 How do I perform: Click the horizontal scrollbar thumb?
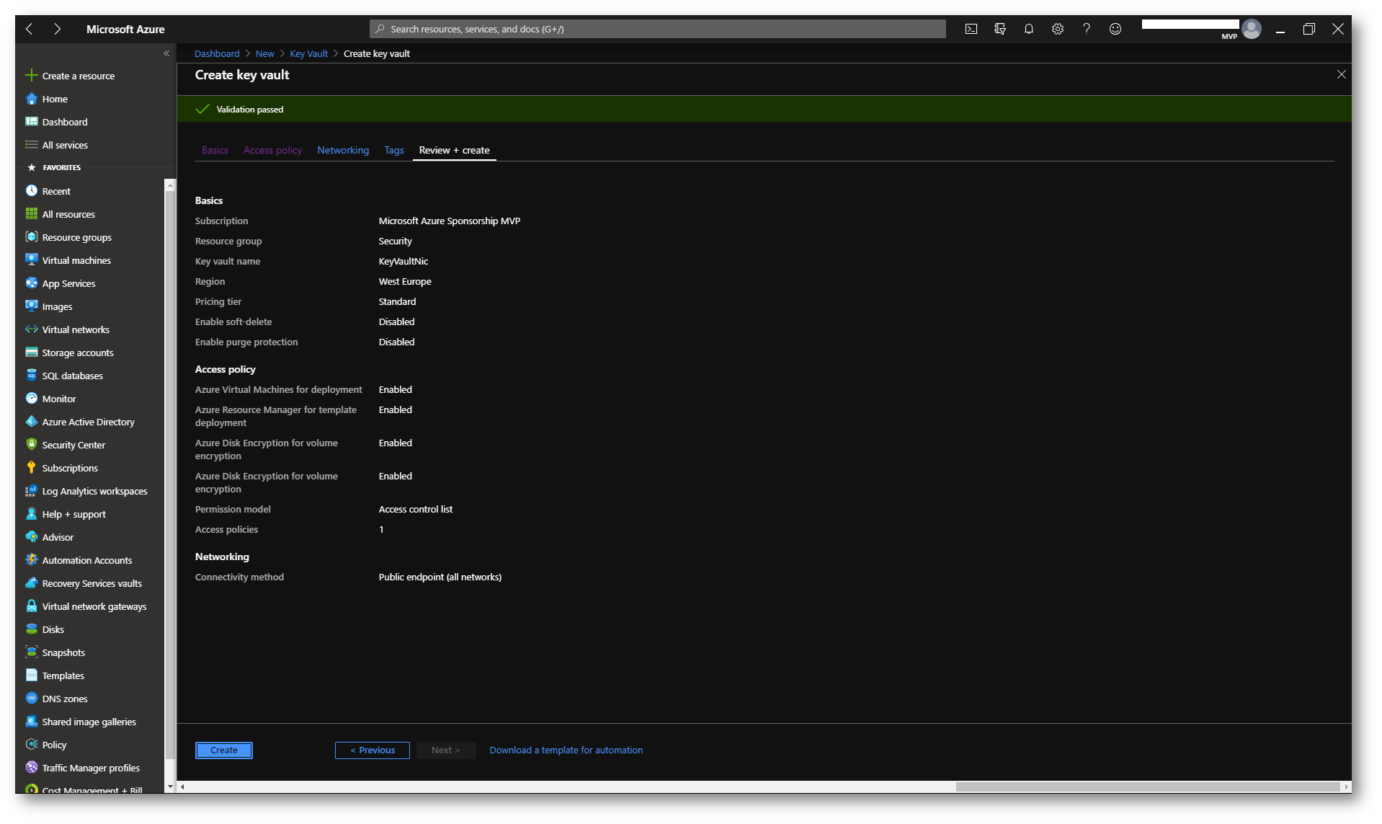[x=1147, y=787]
